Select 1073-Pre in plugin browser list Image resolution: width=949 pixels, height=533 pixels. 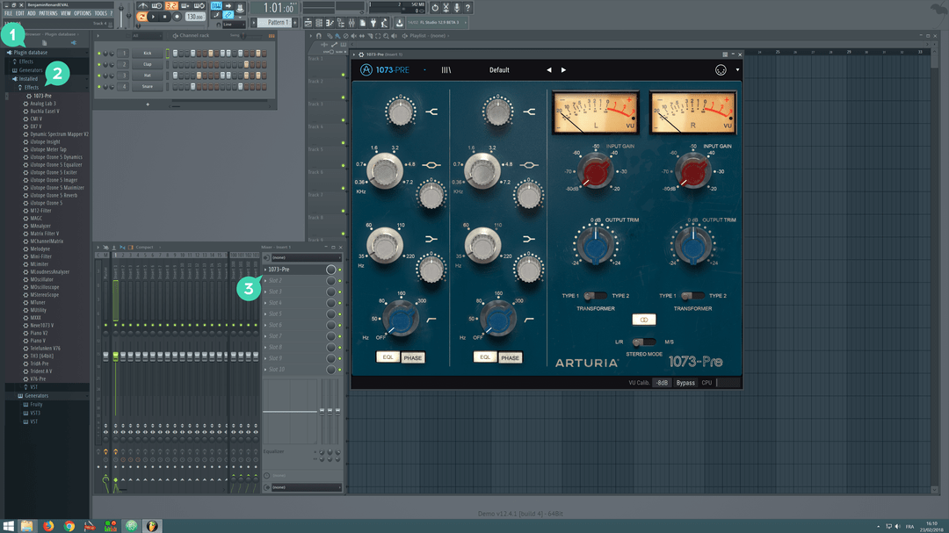42,96
